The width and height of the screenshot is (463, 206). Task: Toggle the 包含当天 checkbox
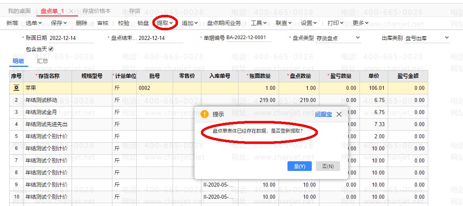51,49
